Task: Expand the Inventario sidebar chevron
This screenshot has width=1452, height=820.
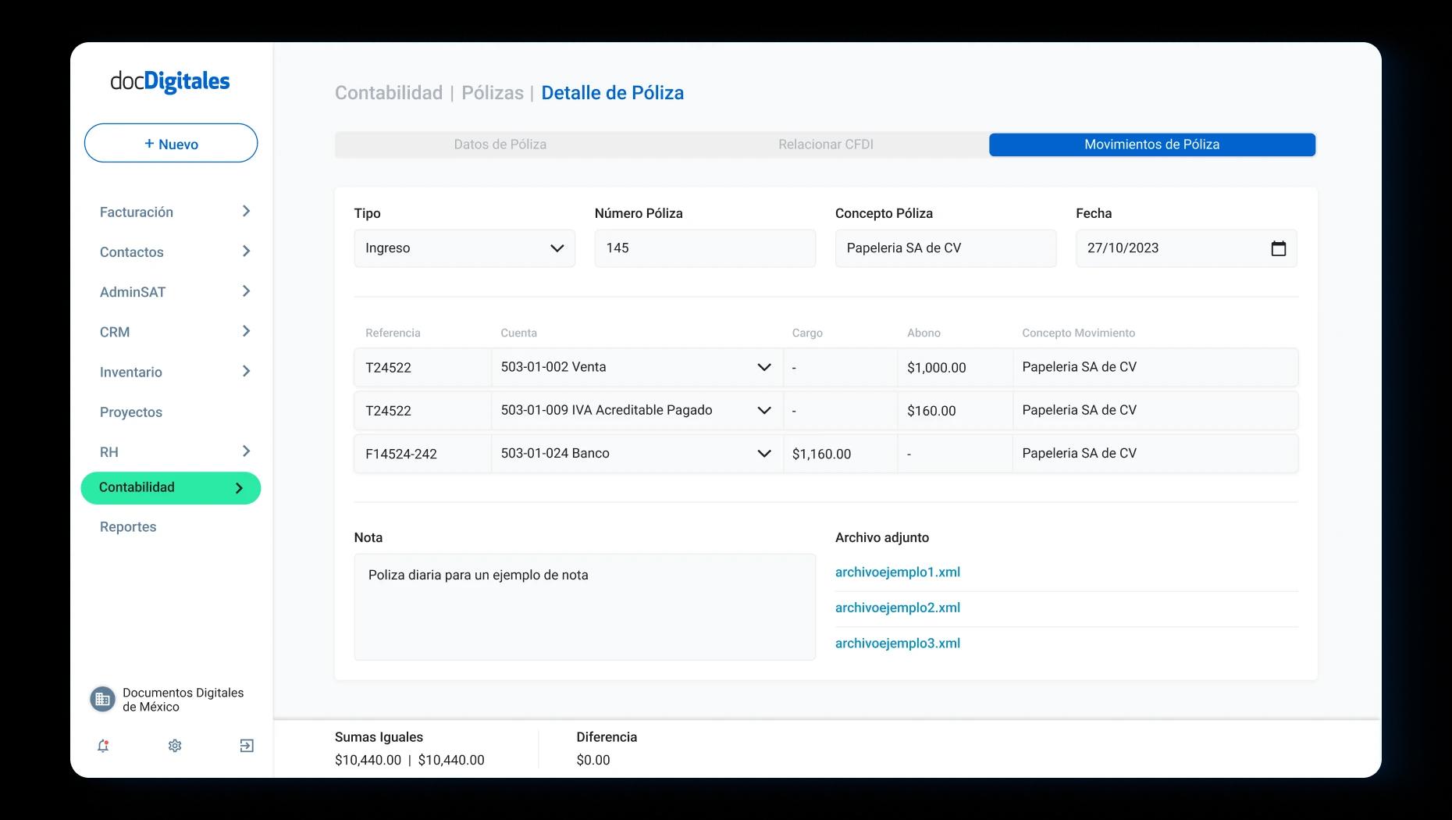Action: (246, 372)
